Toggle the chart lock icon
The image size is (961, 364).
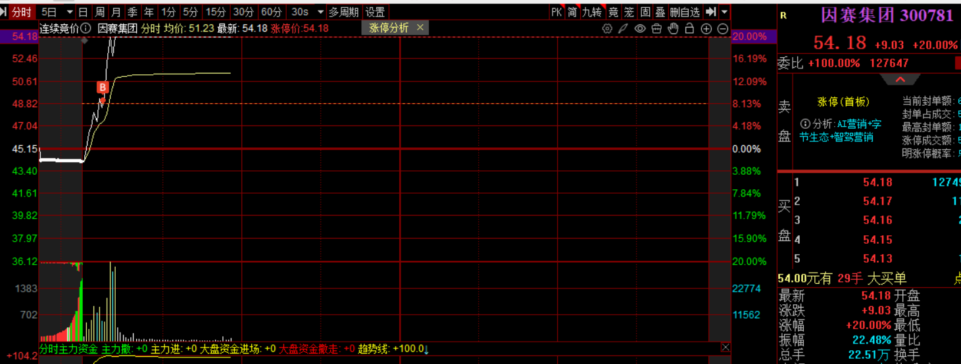[x=689, y=28]
